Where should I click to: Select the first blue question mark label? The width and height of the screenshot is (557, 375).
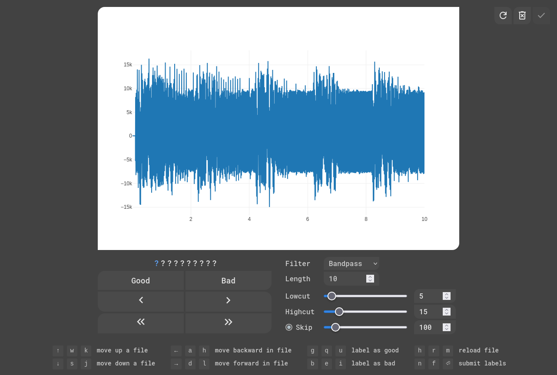pyautogui.click(x=156, y=263)
